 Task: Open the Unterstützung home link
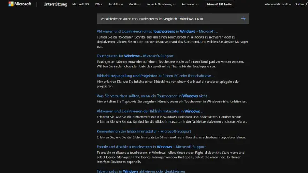[x=55, y=4]
